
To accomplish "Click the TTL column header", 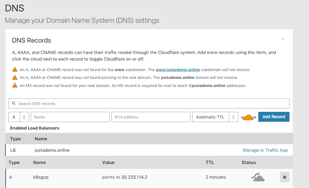I will 210,162.
